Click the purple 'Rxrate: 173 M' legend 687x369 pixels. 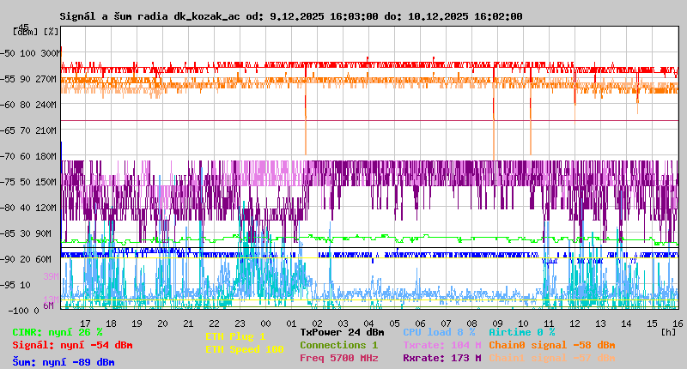tap(441, 358)
